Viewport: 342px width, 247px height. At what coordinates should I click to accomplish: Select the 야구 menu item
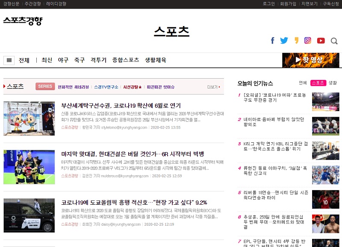[63, 60]
